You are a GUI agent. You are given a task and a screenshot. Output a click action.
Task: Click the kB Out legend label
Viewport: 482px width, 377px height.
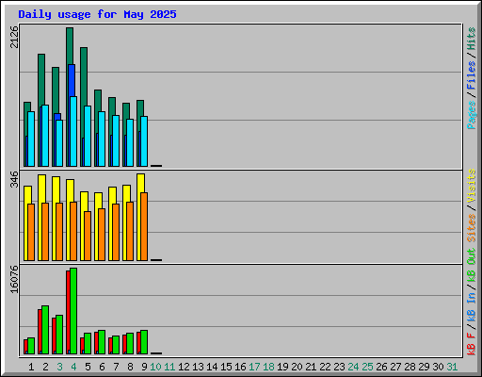point(471,266)
